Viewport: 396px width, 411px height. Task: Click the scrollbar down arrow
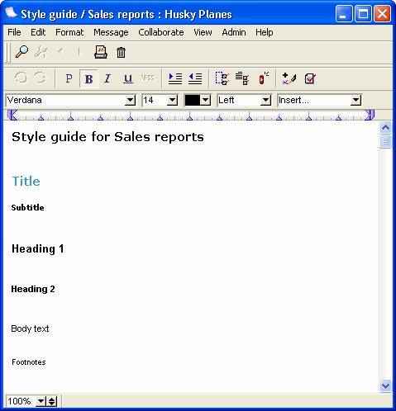click(x=385, y=385)
